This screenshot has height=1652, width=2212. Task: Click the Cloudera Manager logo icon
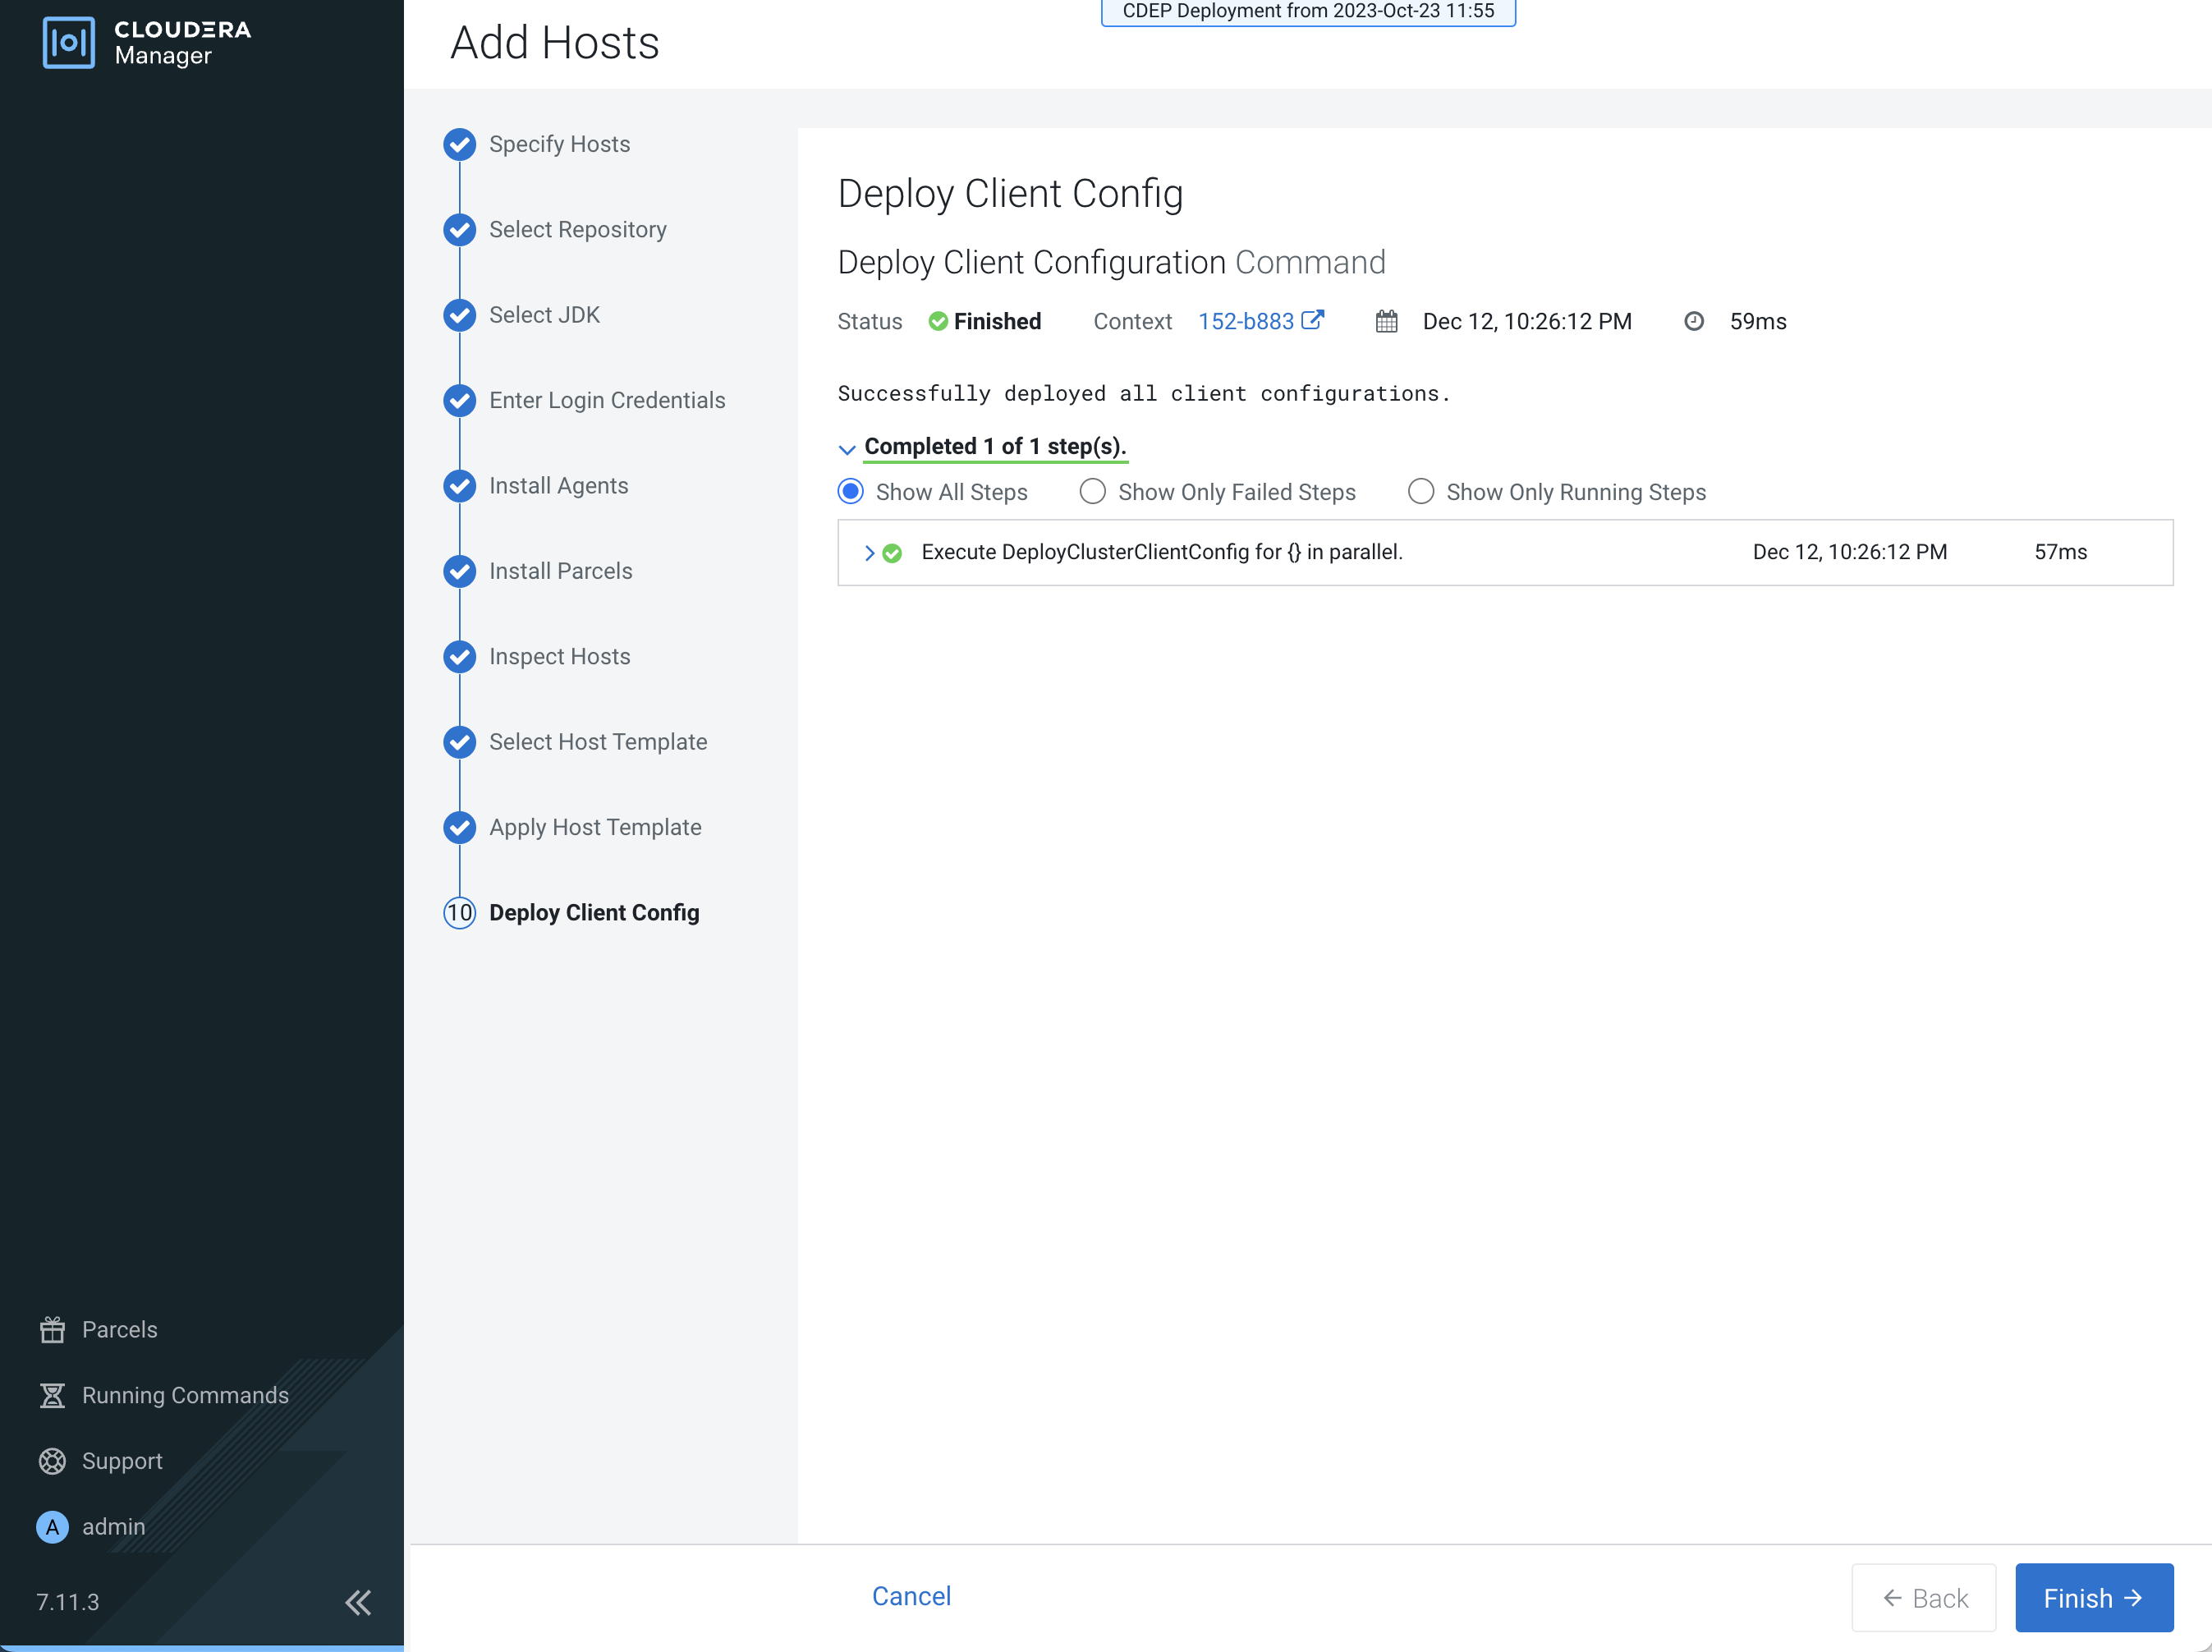tap(69, 43)
